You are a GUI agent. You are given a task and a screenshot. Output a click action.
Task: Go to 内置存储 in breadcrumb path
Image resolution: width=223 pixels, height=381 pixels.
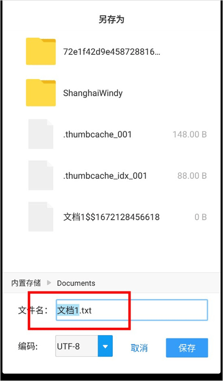click(x=26, y=283)
